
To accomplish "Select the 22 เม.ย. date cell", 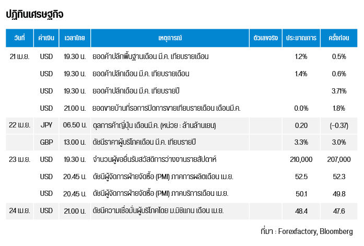I will 19,125.
